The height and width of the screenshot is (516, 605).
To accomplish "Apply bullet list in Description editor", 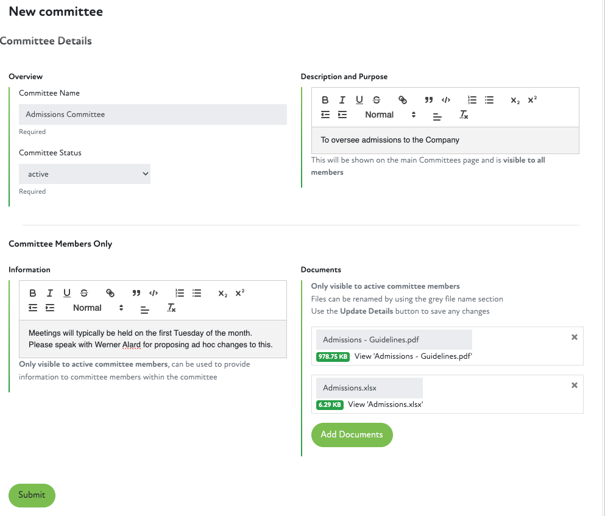I will pos(489,100).
